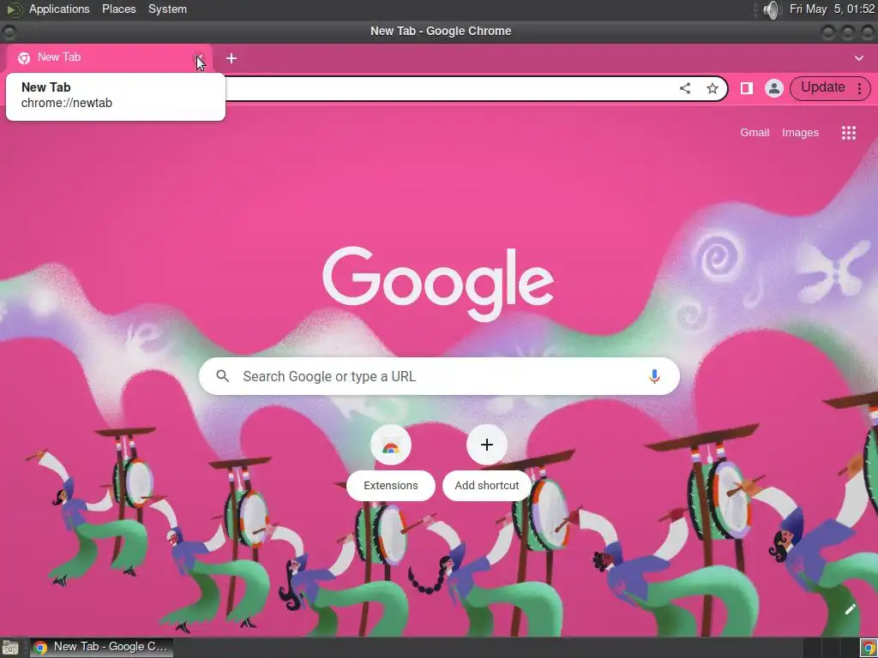
Task: Click the show desktop icon in panel
Action: click(9, 648)
